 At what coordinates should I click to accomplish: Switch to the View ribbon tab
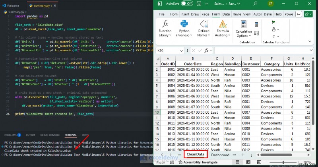coord(247,14)
